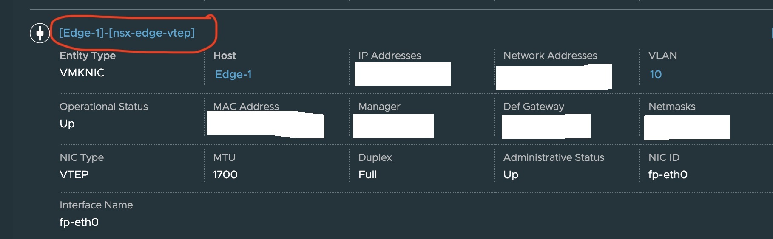Click the Netmasks label
This screenshot has height=239, width=773.
672,107
